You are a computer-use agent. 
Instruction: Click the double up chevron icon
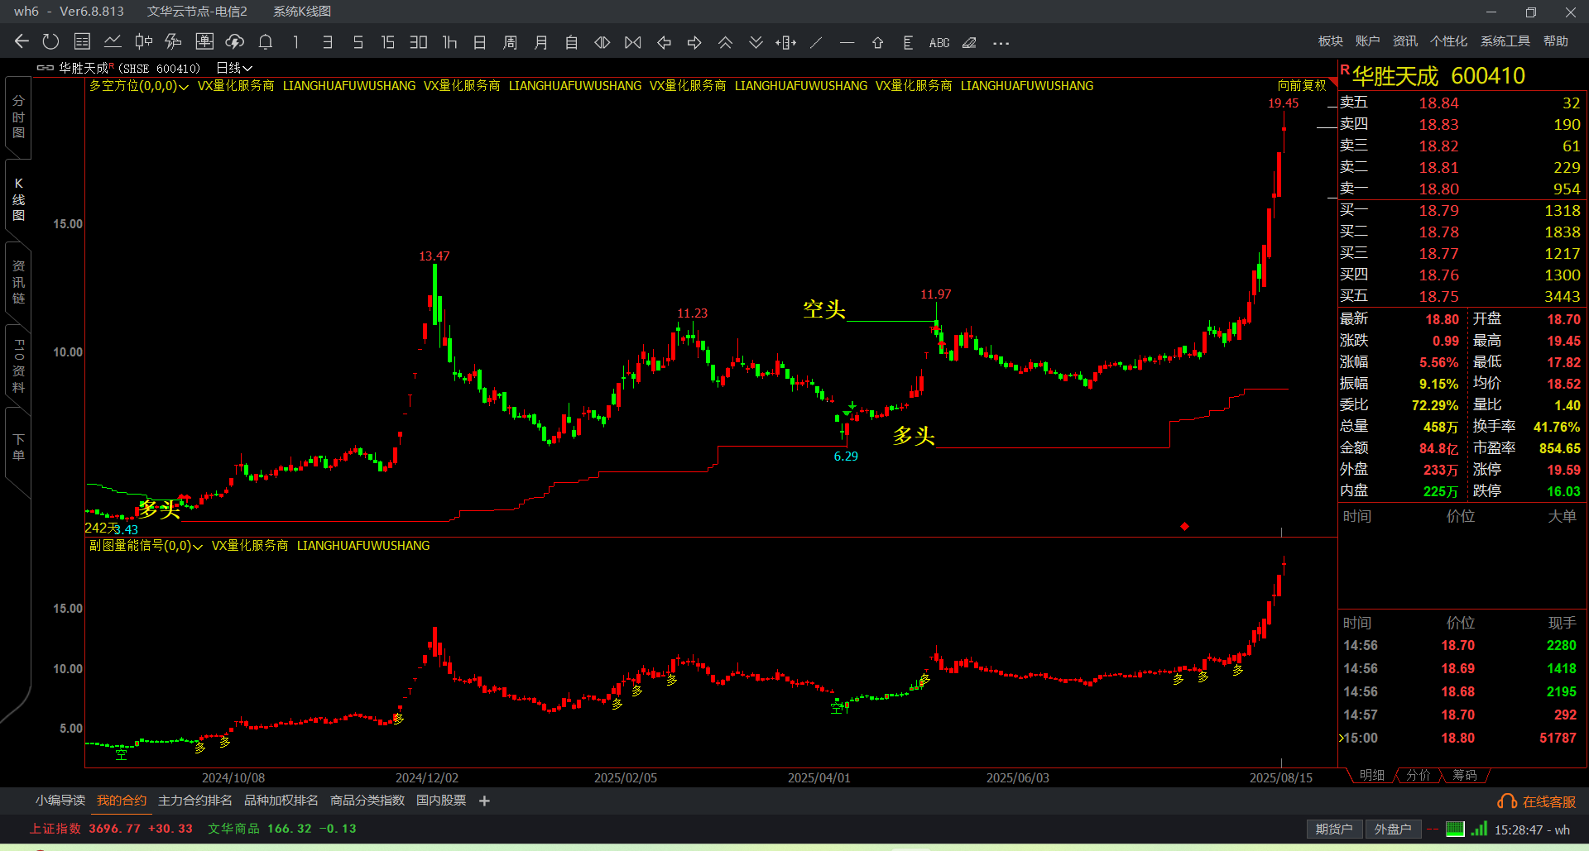(725, 42)
